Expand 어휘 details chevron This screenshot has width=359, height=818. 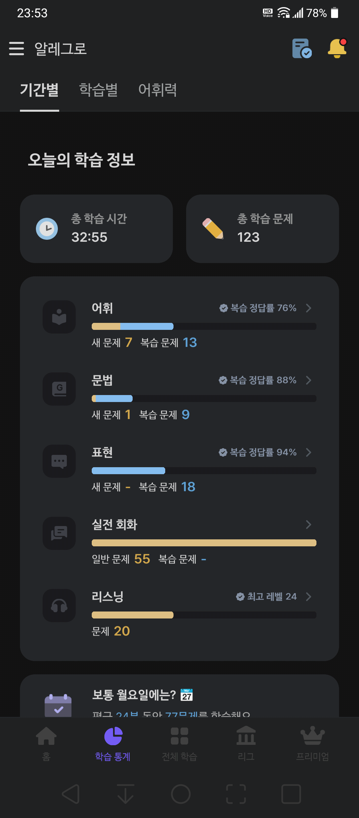308,308
